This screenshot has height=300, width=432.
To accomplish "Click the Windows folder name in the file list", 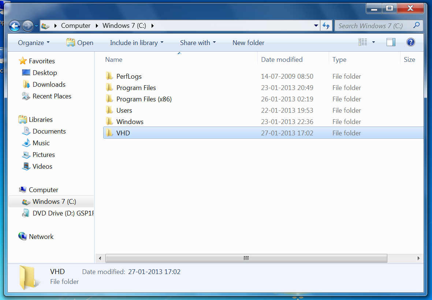I will point(130,121).
